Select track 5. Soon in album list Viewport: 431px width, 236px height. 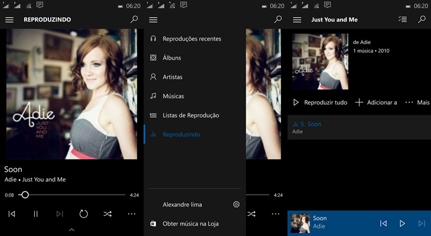pos(359,128)
